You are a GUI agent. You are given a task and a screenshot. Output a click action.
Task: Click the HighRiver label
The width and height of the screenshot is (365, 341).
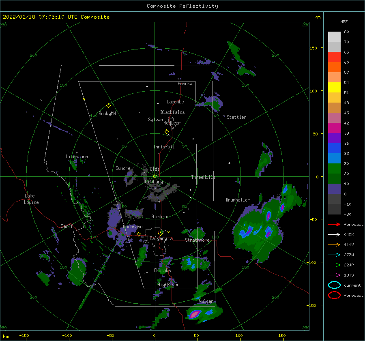tap(168, 285)
